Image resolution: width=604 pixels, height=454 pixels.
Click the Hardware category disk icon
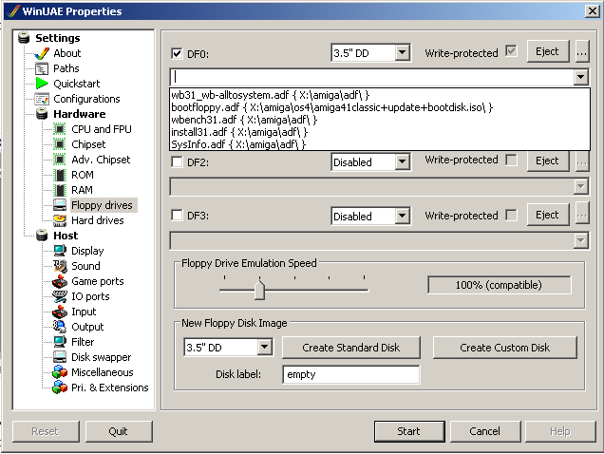click(x=42, y=114)
